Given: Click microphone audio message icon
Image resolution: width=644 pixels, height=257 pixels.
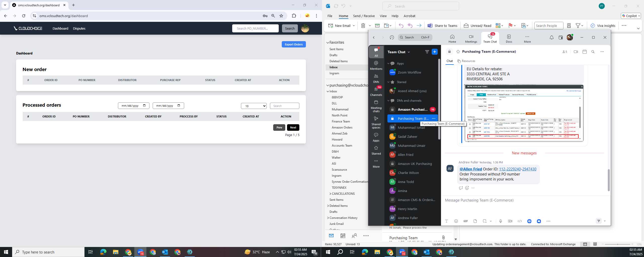Looking at the screenshot, I should (x=500, y=221).
